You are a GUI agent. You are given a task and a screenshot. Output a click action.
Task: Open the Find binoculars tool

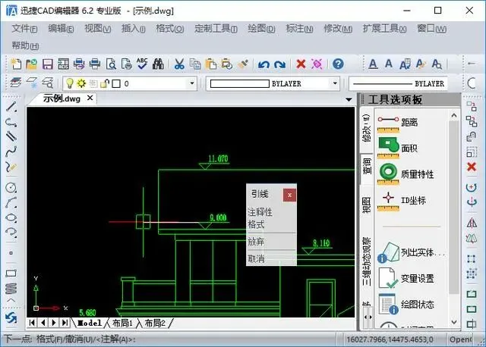click(158, 64)
